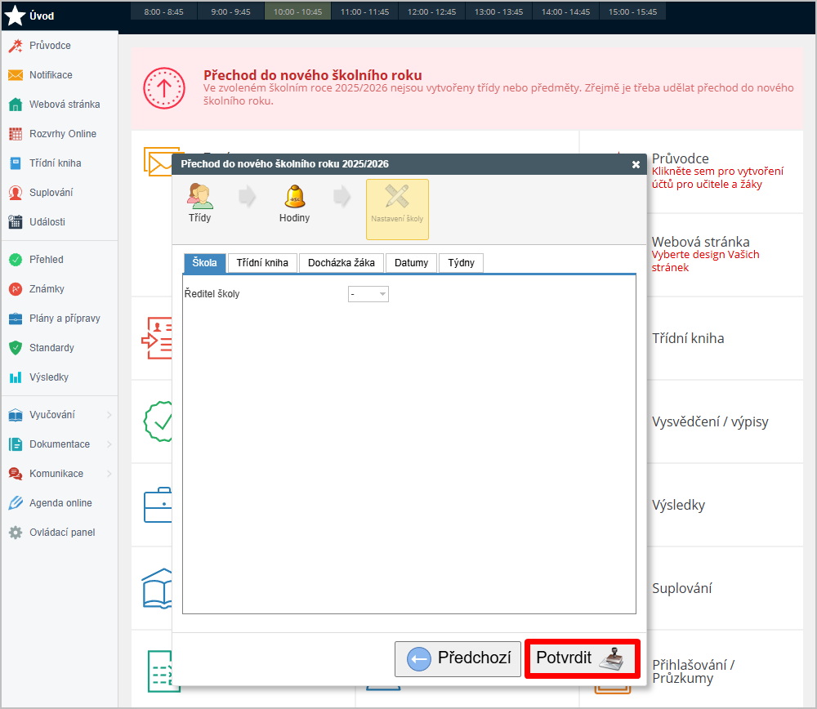Switch to the Docházka žáka tab

tap(342, 263)
